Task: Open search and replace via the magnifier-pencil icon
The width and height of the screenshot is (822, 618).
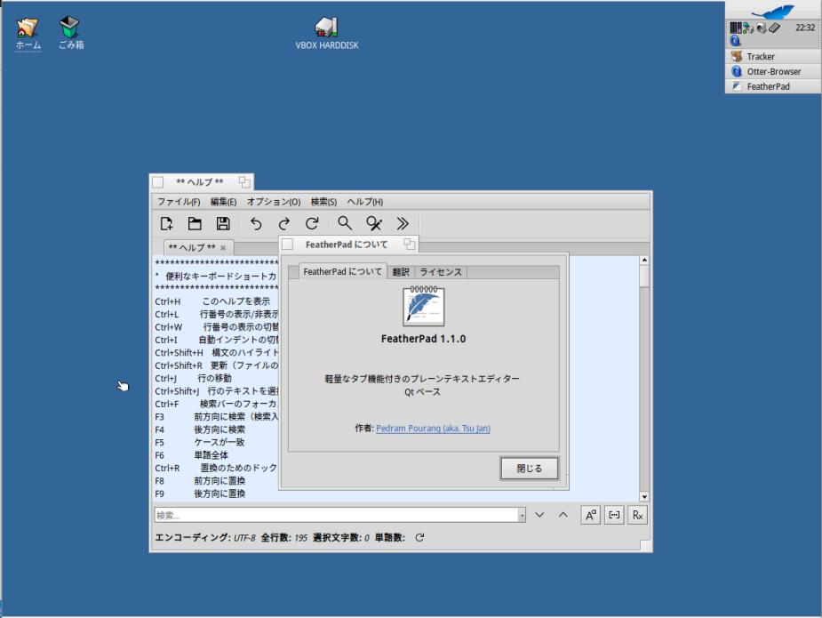Action: coord(372,223)
